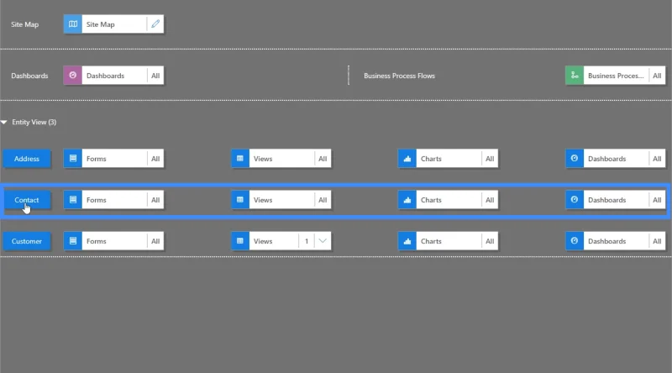The image size is (672, 373).
Task: Click All on Address Dashboards tile
Action: (657, 158)
